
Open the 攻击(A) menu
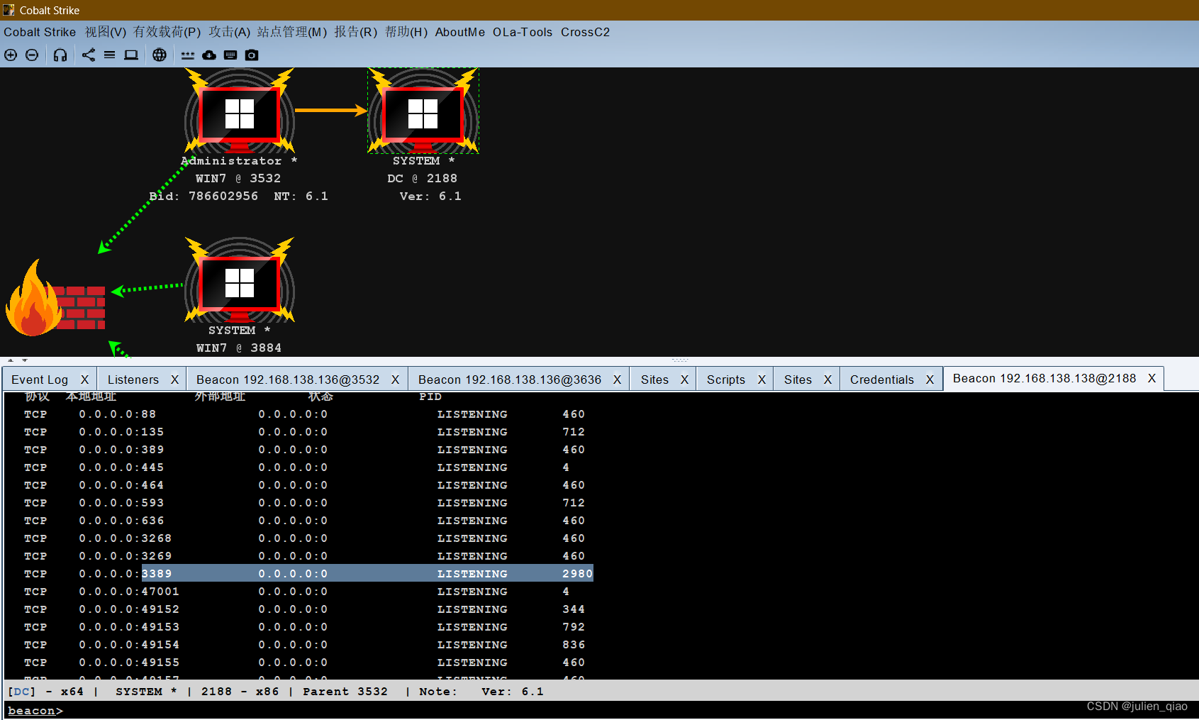[229, 32]
